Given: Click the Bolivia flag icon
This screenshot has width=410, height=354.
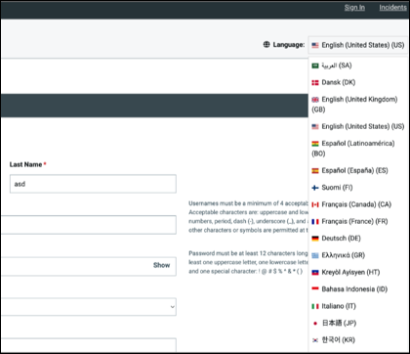Looking at the screenshot, I should click(x=315, y=144).
